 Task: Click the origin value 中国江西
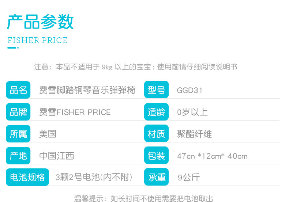[56, 156]
